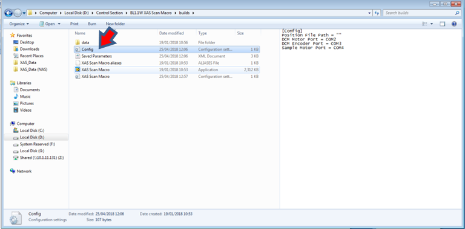Click the '2,312 KB' size cell
The width and height of the screenshot is (465, 229).
click(x=251, y=70)
